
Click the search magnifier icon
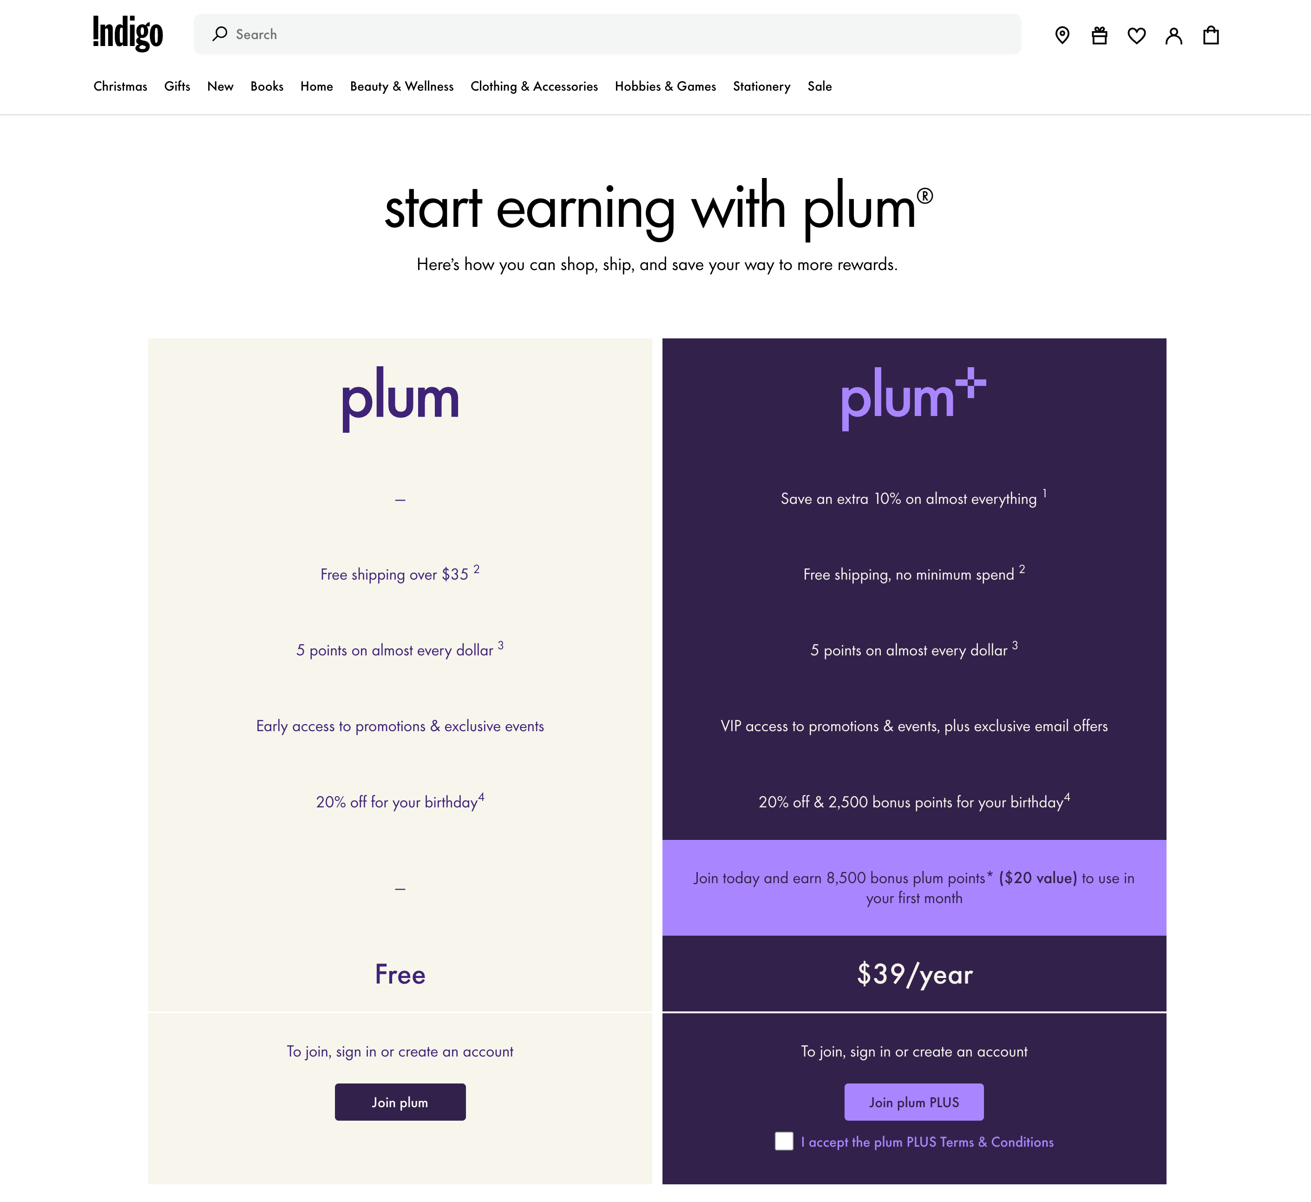pos(220,34)
